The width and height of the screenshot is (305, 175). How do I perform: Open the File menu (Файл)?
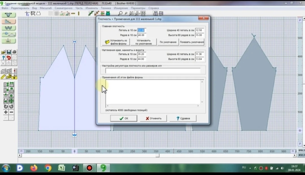point(5,8)
